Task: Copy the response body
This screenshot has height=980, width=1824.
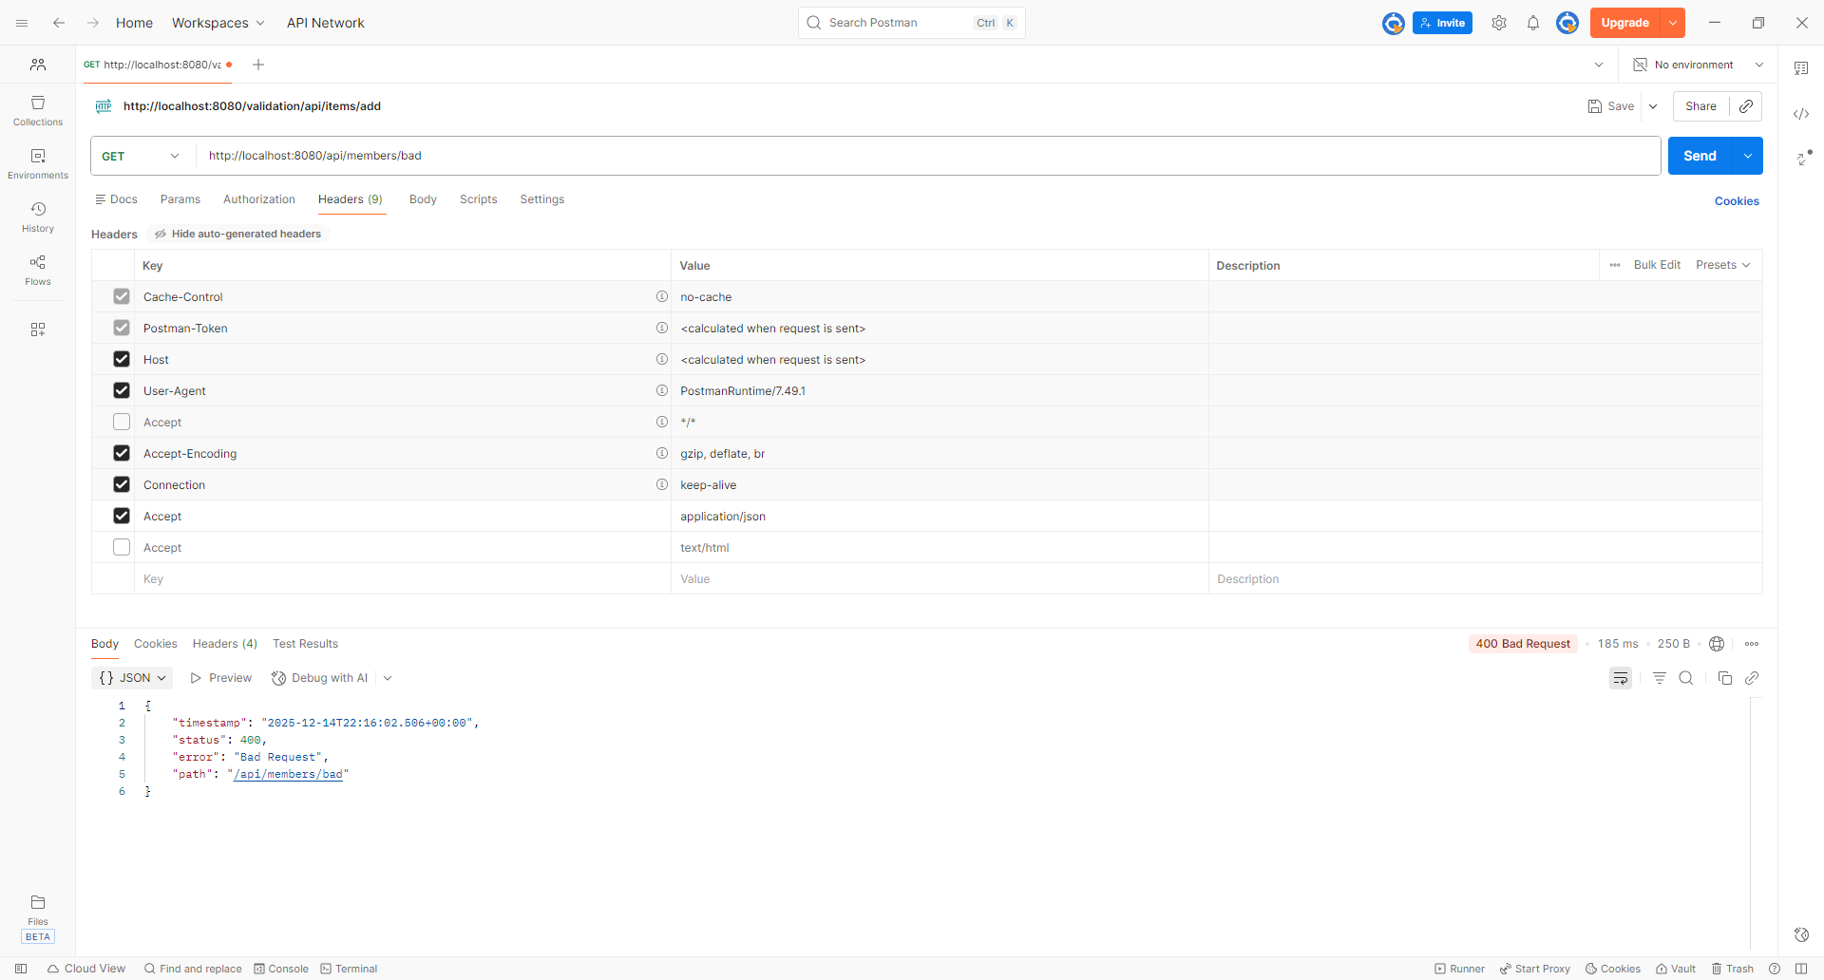Action: click(1725, 678)
